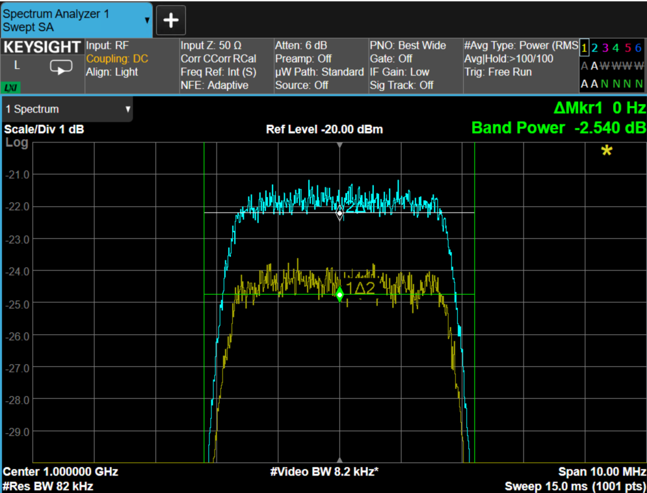Screen dimensions: 647x493
Task: Add a new screen with the plus button
Action: click(x=171, y=20)
